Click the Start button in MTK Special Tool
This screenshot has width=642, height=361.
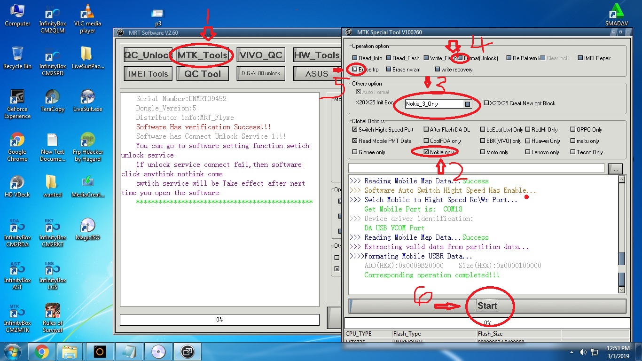[487, 306]
